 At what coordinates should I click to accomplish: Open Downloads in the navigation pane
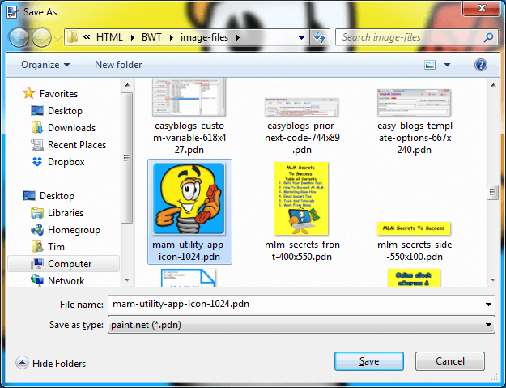[71, 128]
